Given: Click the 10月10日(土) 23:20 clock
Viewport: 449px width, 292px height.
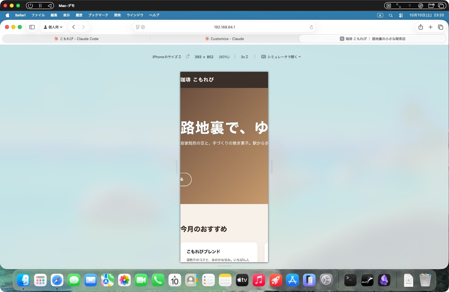Looking at the screenshot, I should pyautogui.click(x=427, y=15).
